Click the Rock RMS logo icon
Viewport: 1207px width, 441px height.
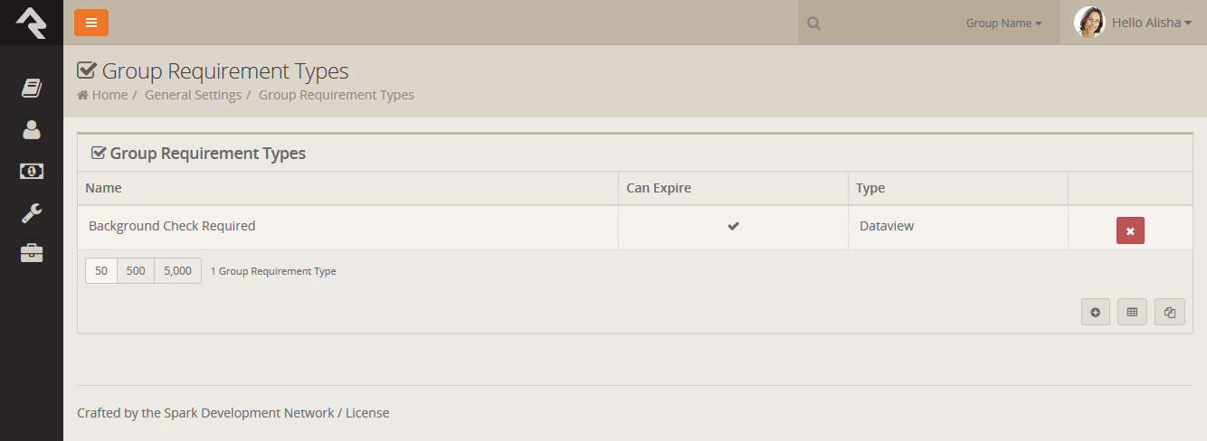31,23
